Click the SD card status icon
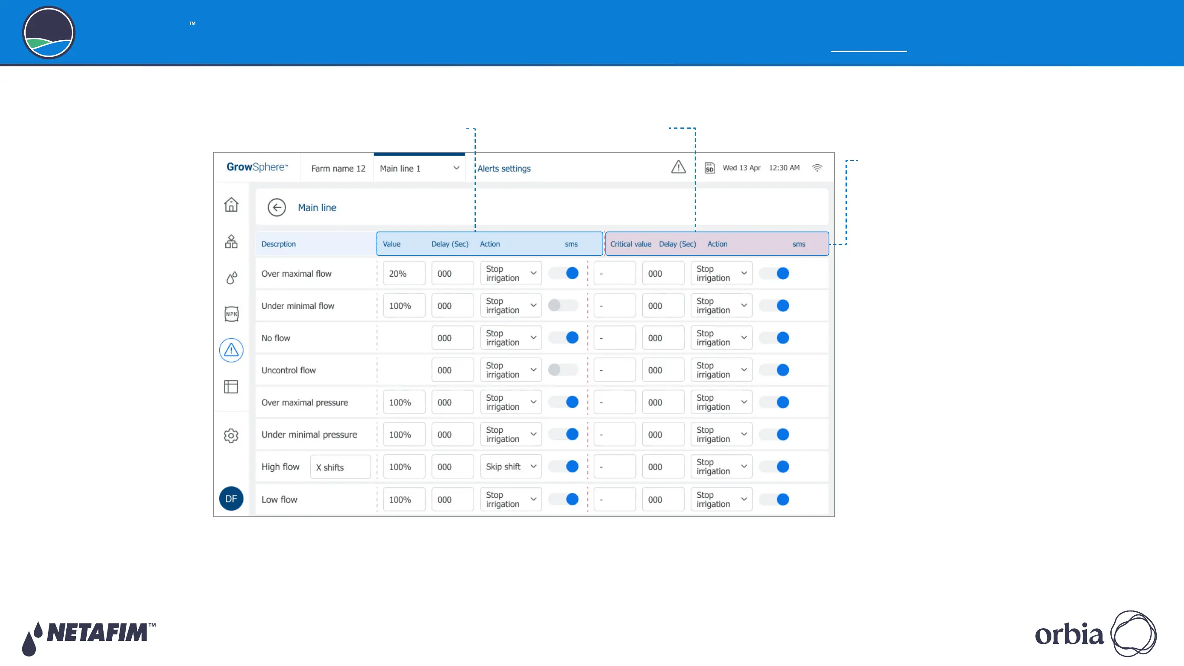 710,168
